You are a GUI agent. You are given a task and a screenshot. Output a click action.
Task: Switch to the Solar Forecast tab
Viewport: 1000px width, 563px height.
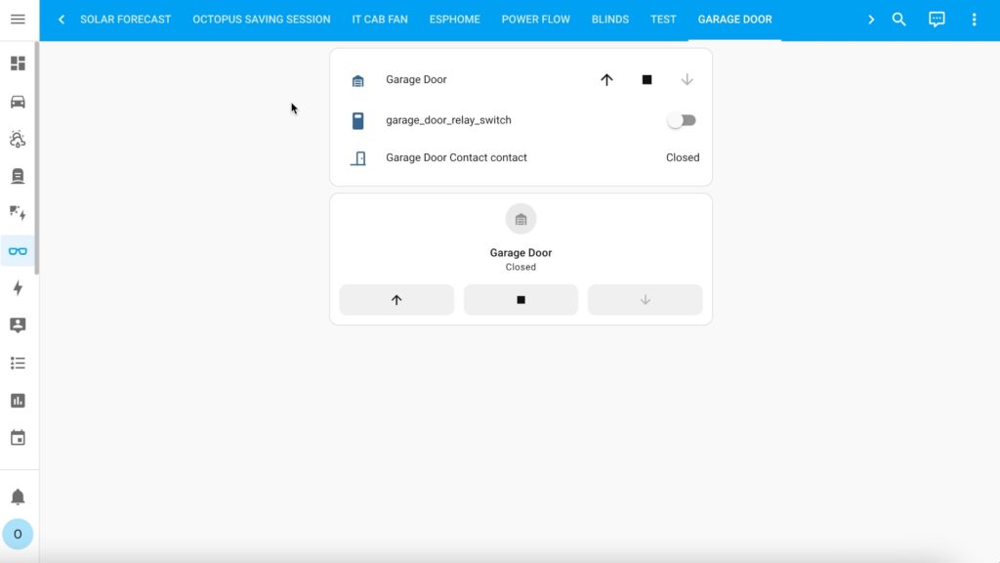tap(126, 20)
